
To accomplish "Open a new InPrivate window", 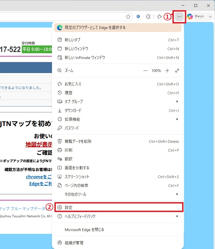I will point(118,58).
